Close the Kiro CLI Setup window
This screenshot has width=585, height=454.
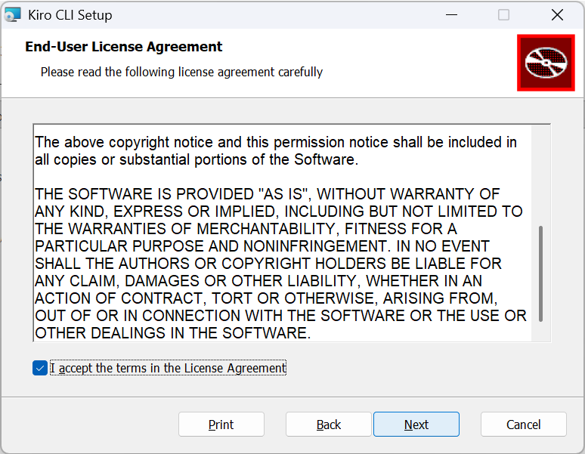pyautogui.click(x=557, y=15)
